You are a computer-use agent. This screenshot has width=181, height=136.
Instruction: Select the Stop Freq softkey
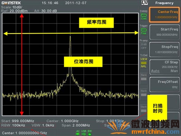(x=165, y=50)
